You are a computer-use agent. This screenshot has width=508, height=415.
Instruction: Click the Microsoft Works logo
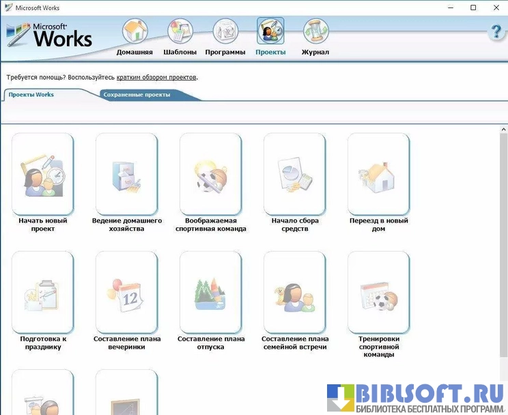click(x=50, y=34)
